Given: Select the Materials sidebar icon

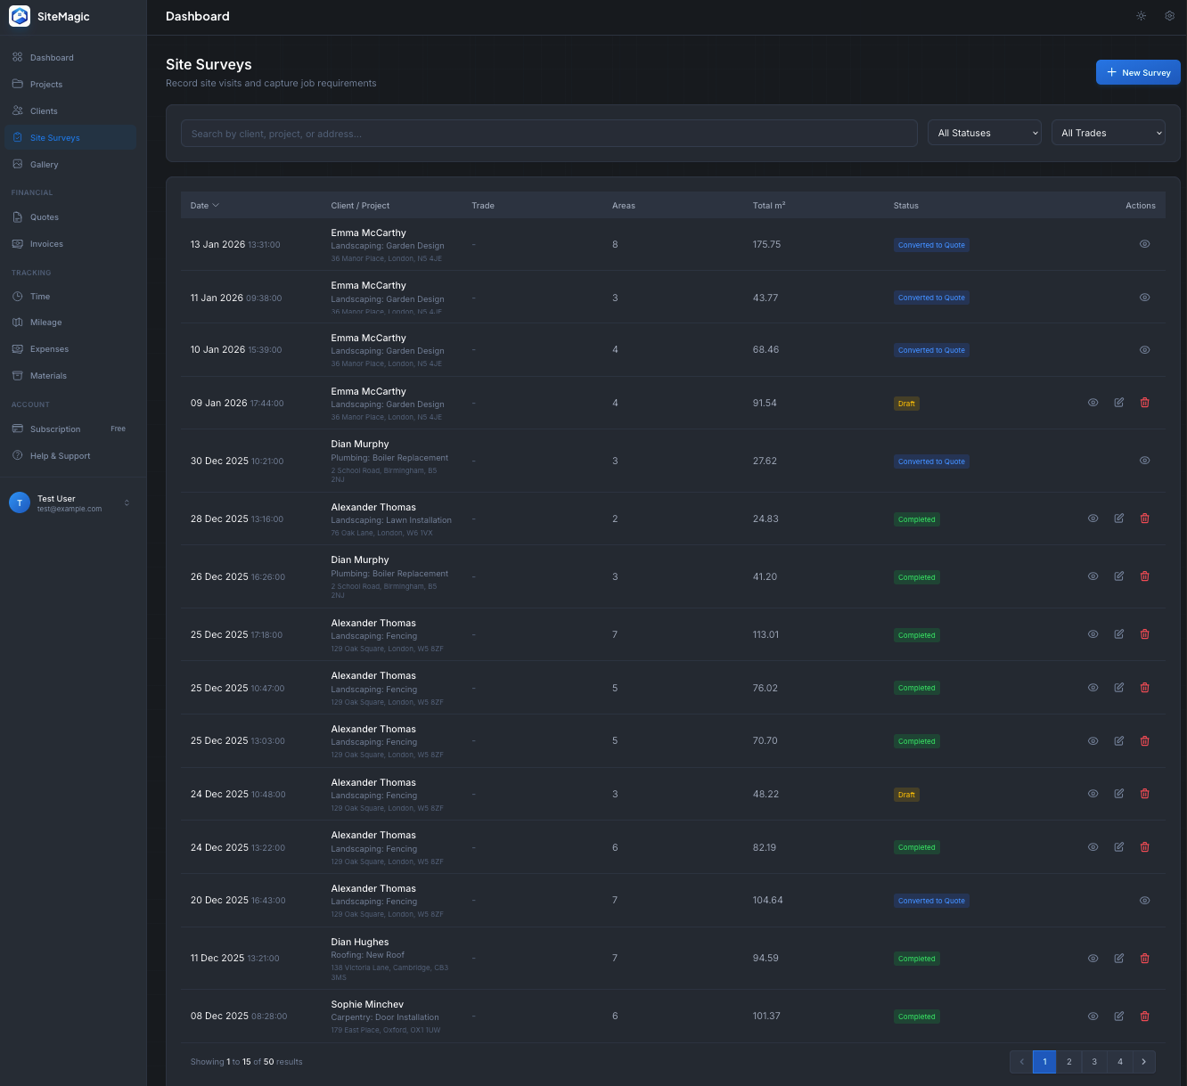Looking at the screenshot, I should click(x=18, y=375).
